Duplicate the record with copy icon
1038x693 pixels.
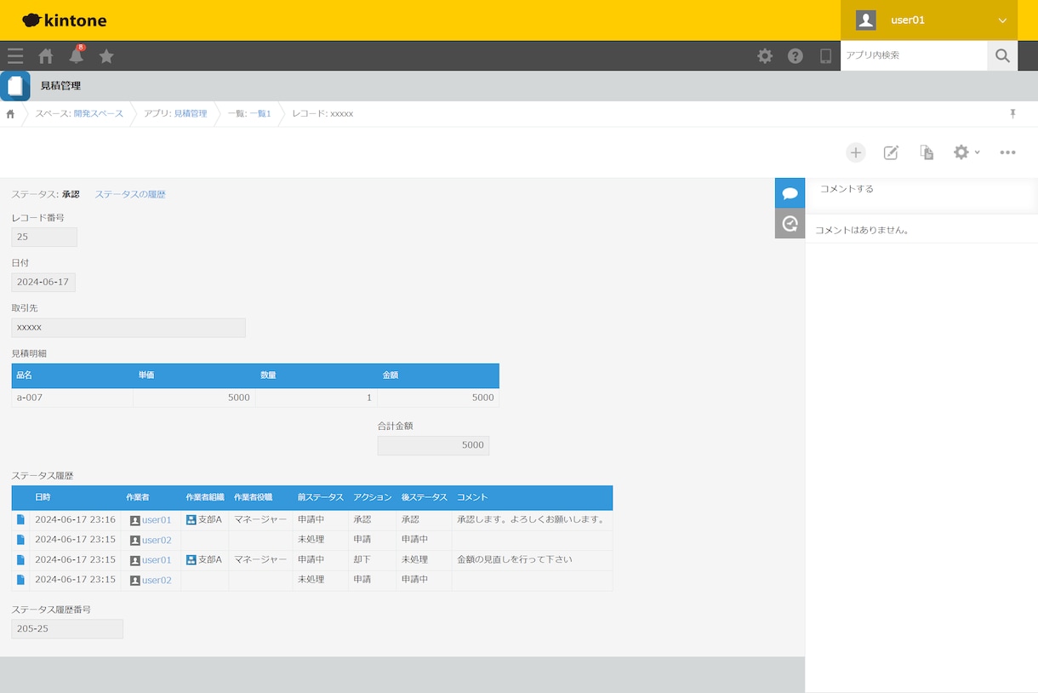coord(927,152)
